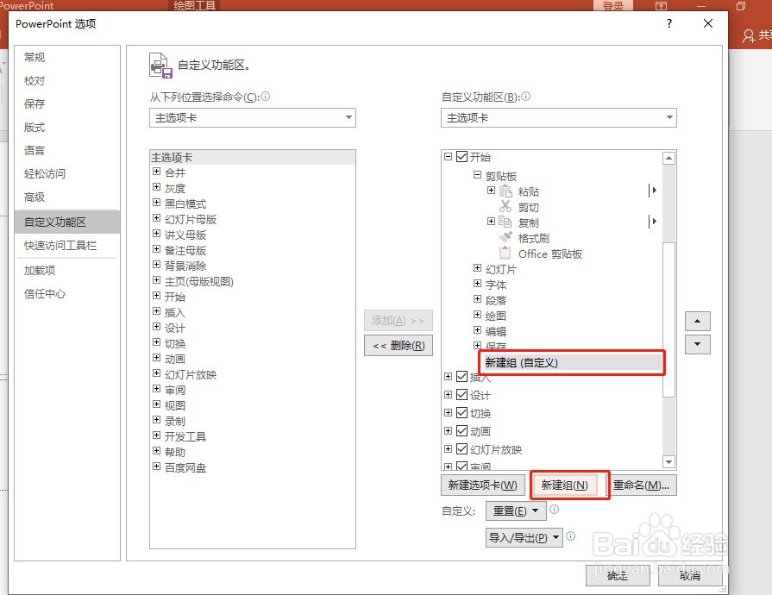Collapse the 剪贴板 group node
Screen dimensions: 772x595
(477, 175)
